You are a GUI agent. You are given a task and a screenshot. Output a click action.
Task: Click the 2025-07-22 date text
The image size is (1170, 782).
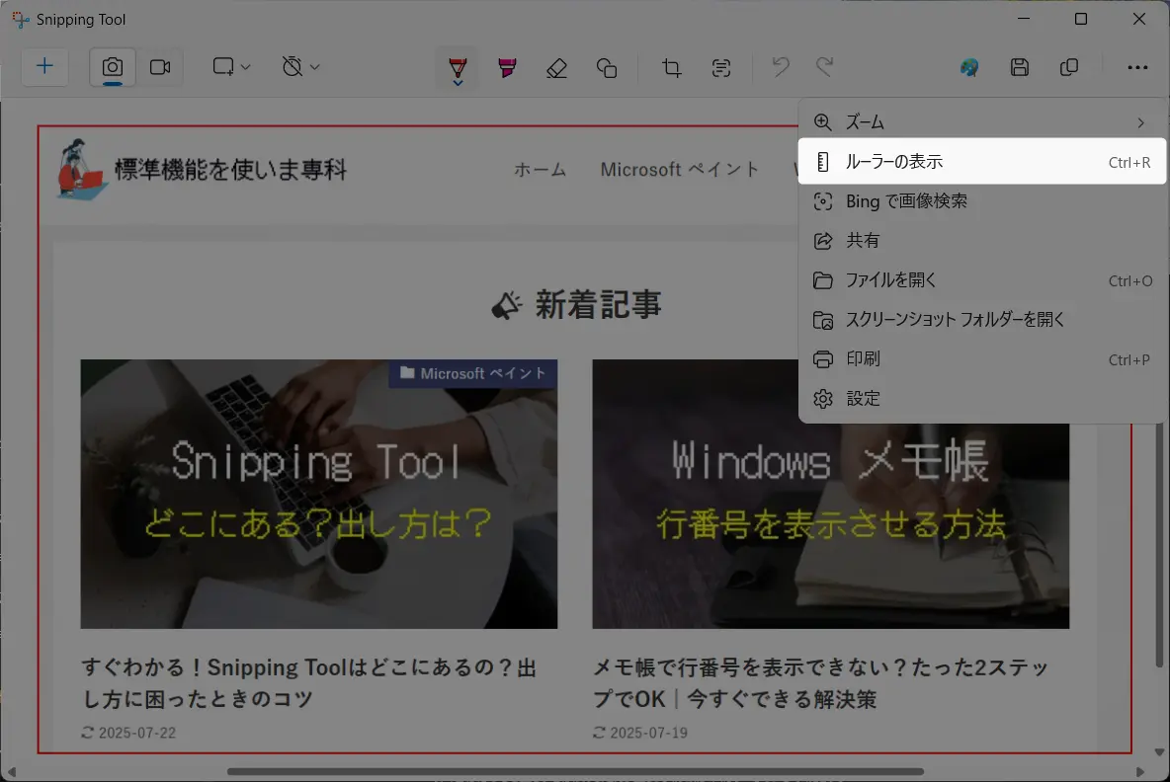tap(137, 733)
